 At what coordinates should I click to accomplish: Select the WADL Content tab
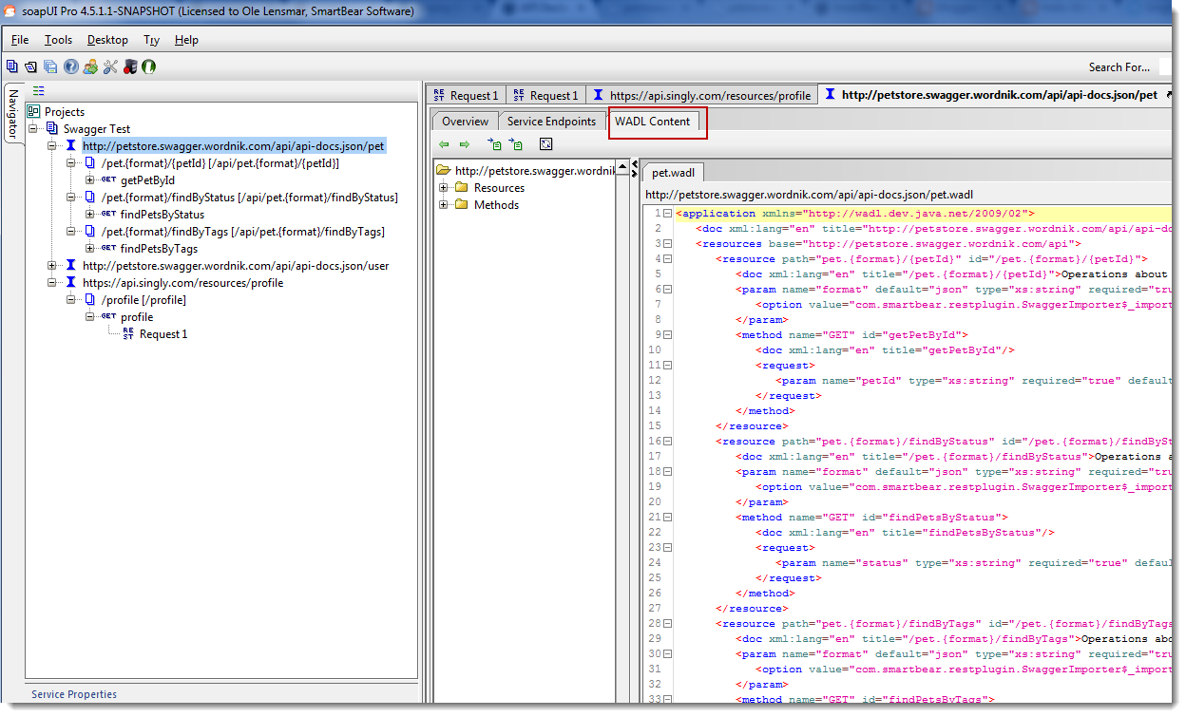point(652,122)
